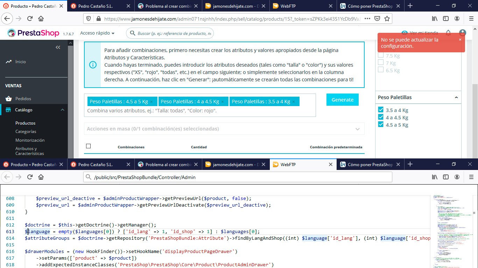Click the 'Combinación predeterminada' column header
The width and height of the screenshot is (478, 268).
[x=336, y=147]
